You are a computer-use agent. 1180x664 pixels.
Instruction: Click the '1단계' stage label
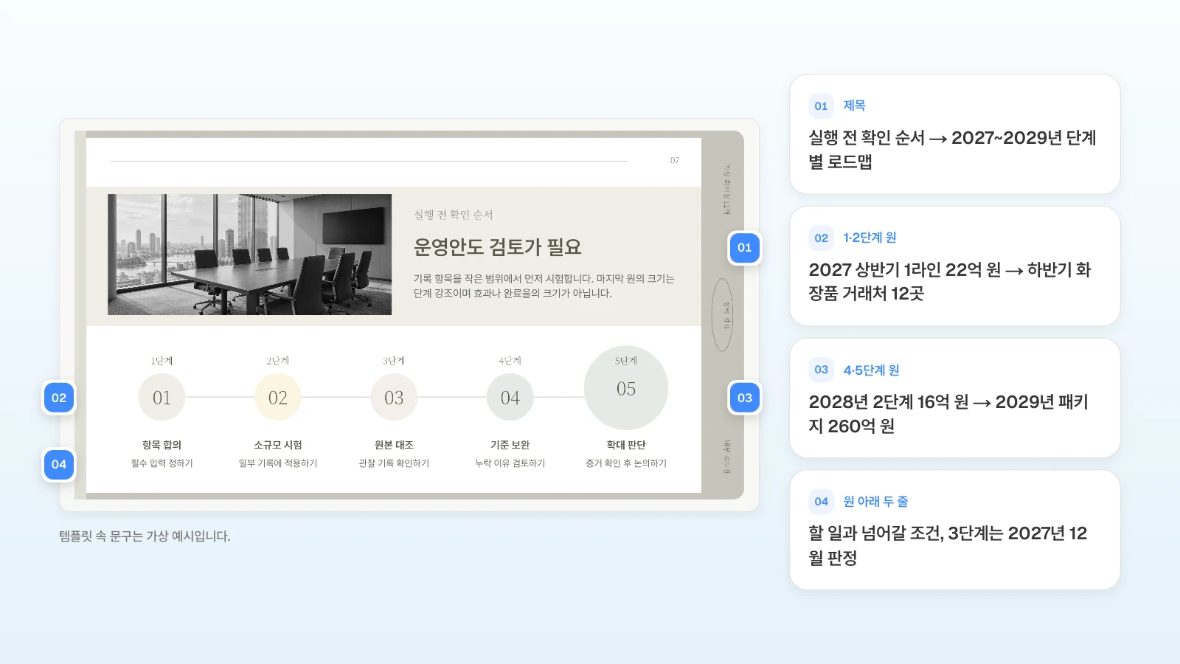162,361
